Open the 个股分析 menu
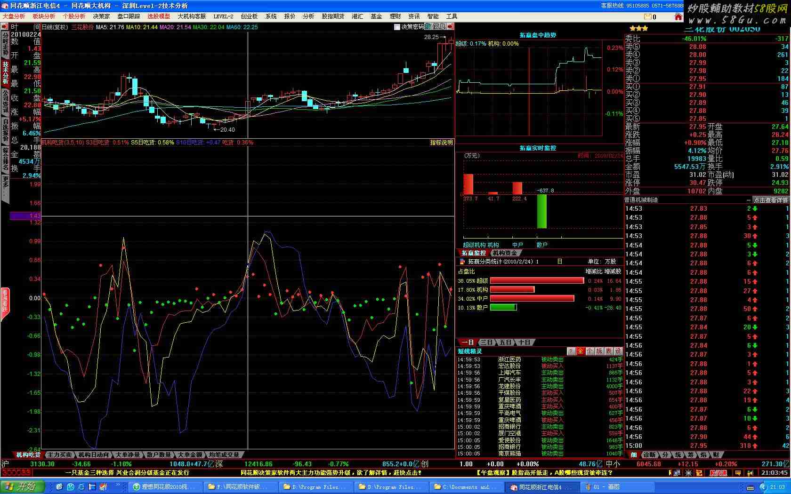The width and height of the screenshot is (791, 494). [74, 16]
